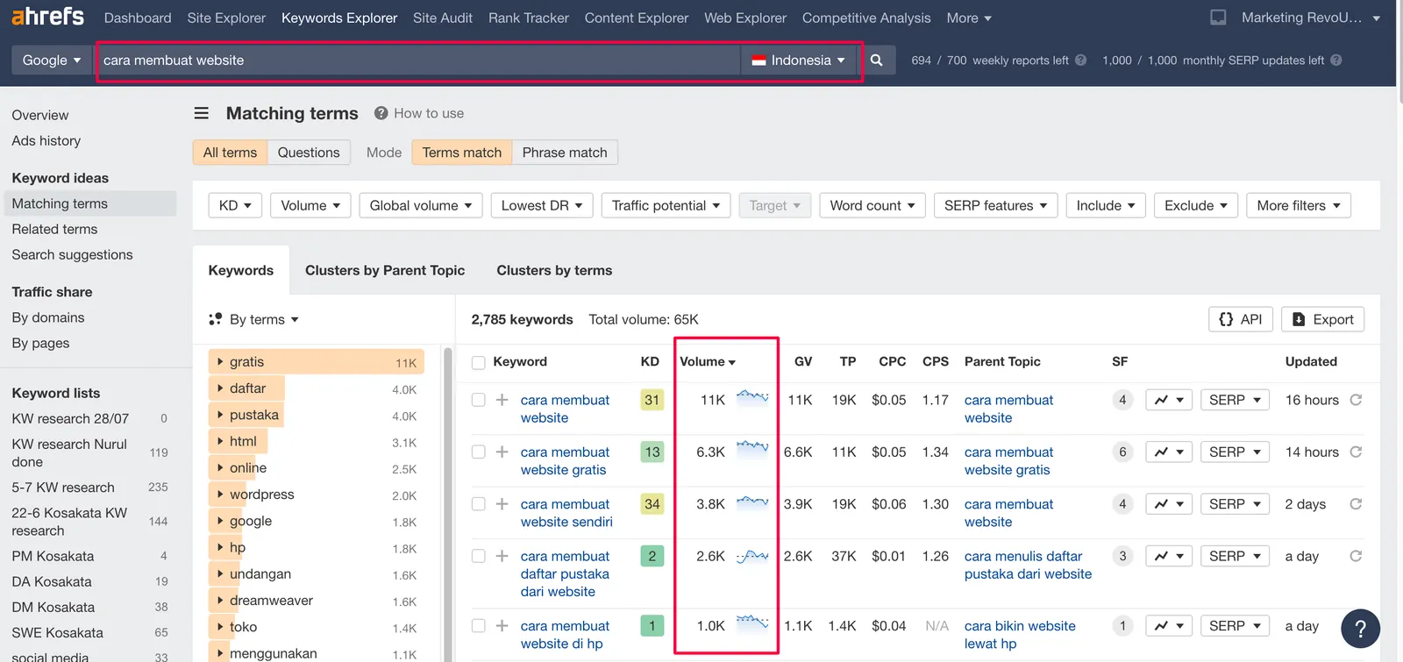The width and height of the screenshot is (1403, 662).
Task: Click the 'wordpress' term volume bar
Action: click(x=261, y=495)
